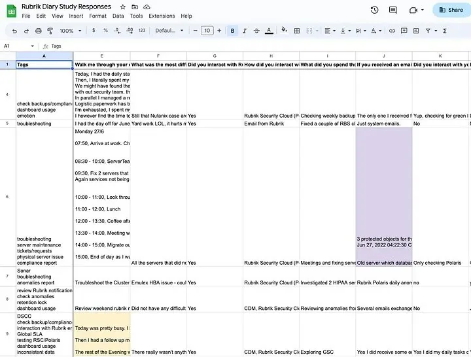Screen dimensions: 471x357
Task: Increase decimal places icon
Action: pos(130,31)
